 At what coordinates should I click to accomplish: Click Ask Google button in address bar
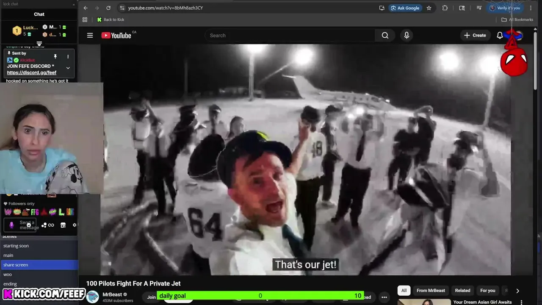[405, 8]
